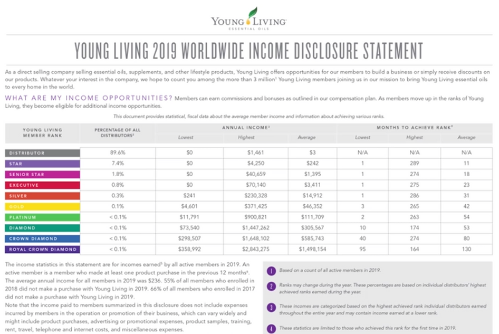The width and height of the screenshot is (499, 334).
Task: Click the $3 Distributor average income cell
Action: 312,152
